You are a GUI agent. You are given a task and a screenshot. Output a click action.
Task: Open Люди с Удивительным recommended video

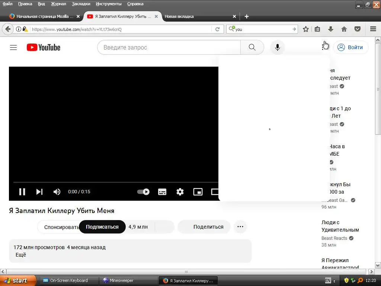pos(340,226)
